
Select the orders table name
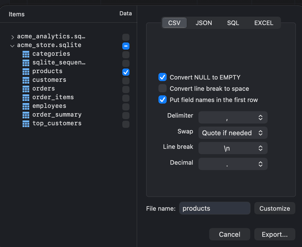click(x=44, y=88)
